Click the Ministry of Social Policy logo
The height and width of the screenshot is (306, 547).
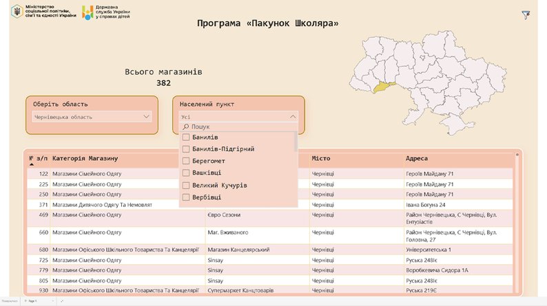[x=43, y=11]
